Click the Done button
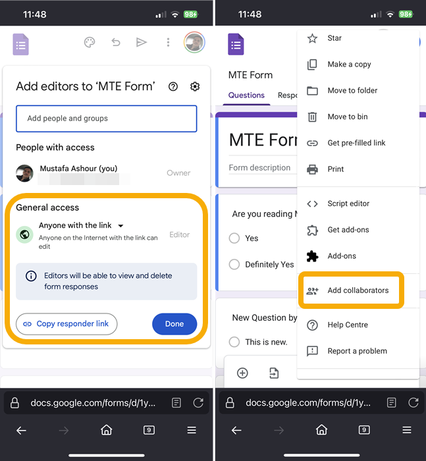Viewport: 426px width, 461px height. coord(174,324)
